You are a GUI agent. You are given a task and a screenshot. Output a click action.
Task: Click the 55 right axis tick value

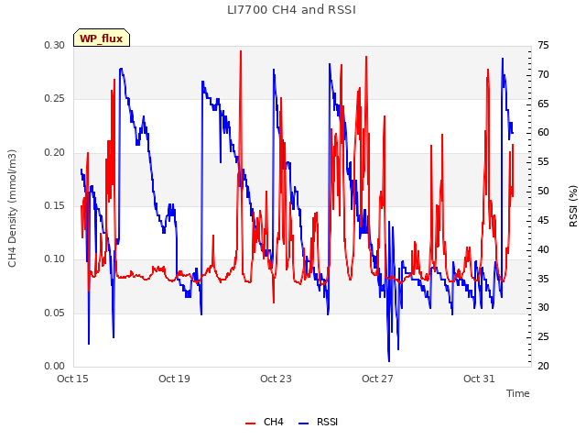click(x=543, y=162)
